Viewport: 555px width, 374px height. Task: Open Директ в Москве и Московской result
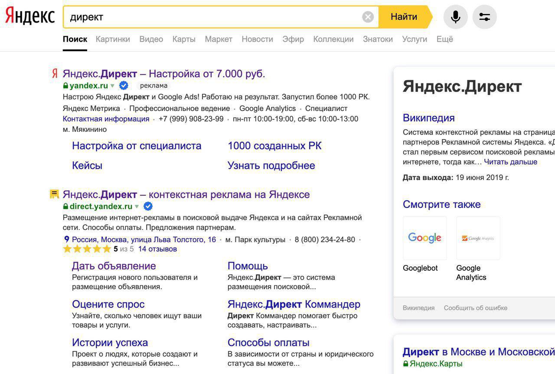479,351
